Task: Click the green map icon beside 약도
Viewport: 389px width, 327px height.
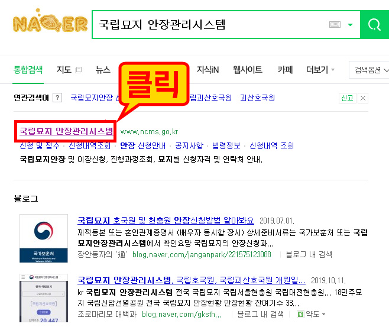Action: 300,315
